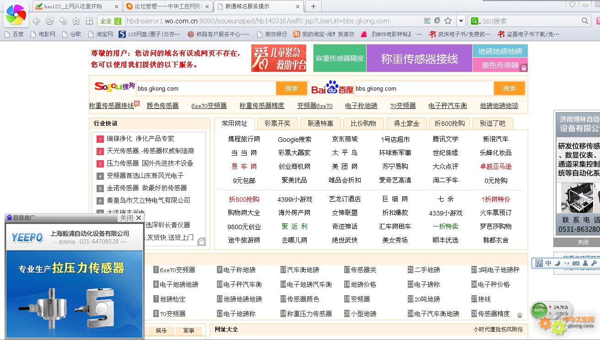The width and height of the screenshot is (600, 340).
Task: Click the 称重传感器精度 green banner
Action: tap(340, 59)
